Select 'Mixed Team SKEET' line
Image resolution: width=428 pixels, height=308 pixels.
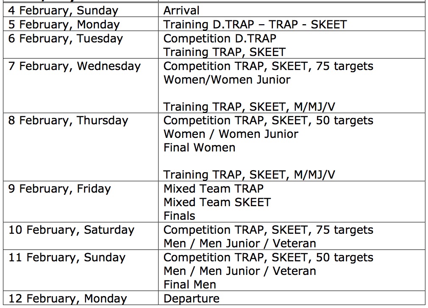coord(217,202)
